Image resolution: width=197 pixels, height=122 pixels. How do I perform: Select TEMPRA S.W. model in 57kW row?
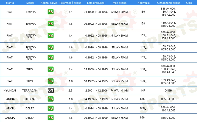tap(30, 48)
